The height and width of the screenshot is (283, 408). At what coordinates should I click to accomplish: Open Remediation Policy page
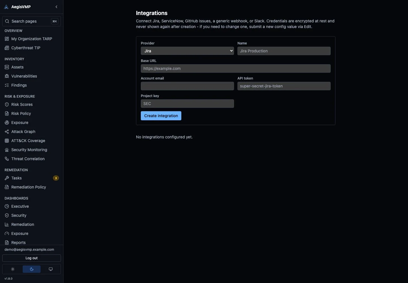(31, 187)
